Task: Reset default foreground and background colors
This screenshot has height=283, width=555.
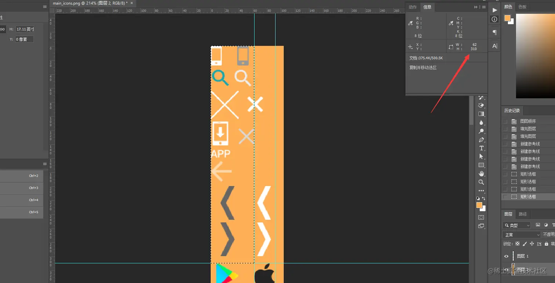Action: coord(478,199)
